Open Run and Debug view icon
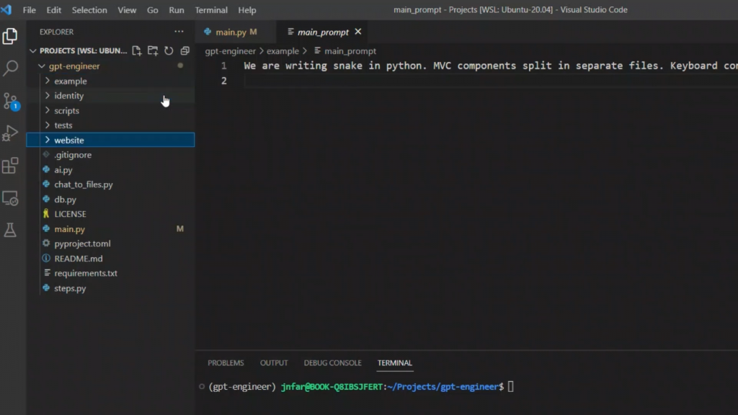The image size is (738, 415). [x=10, y=133]
